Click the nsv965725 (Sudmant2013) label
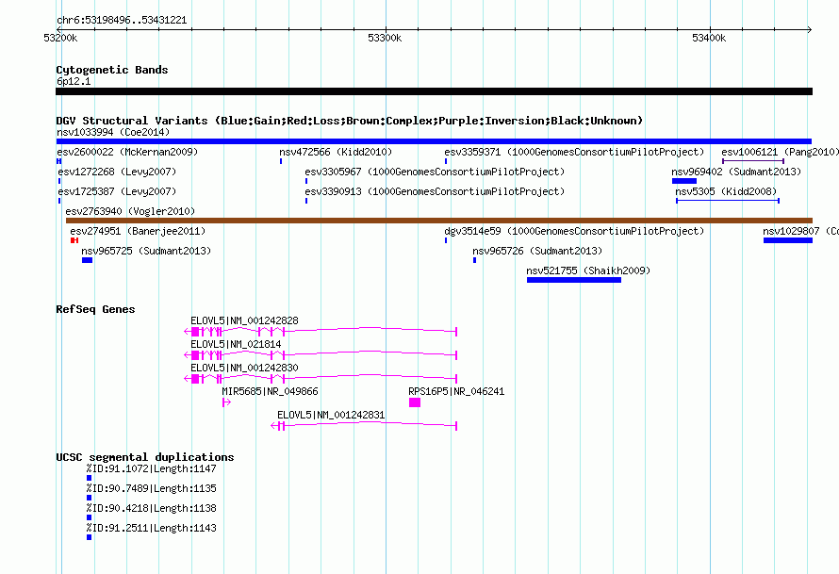 (146, 251)
